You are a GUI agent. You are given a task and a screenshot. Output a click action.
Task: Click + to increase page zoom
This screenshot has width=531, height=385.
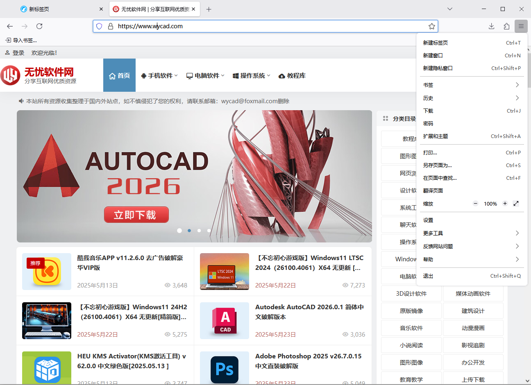(505, 204)
